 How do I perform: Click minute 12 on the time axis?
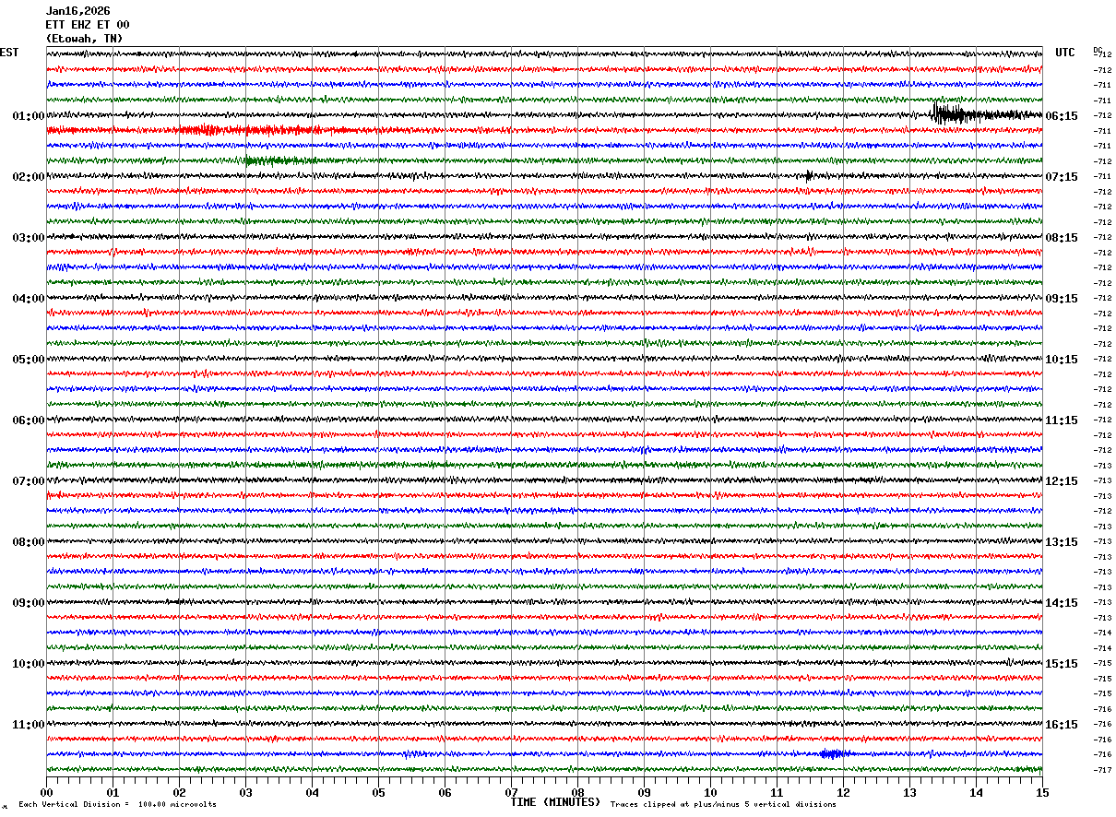843,792
